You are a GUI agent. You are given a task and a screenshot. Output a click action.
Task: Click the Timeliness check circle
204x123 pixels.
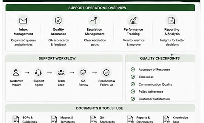point(133,77)
